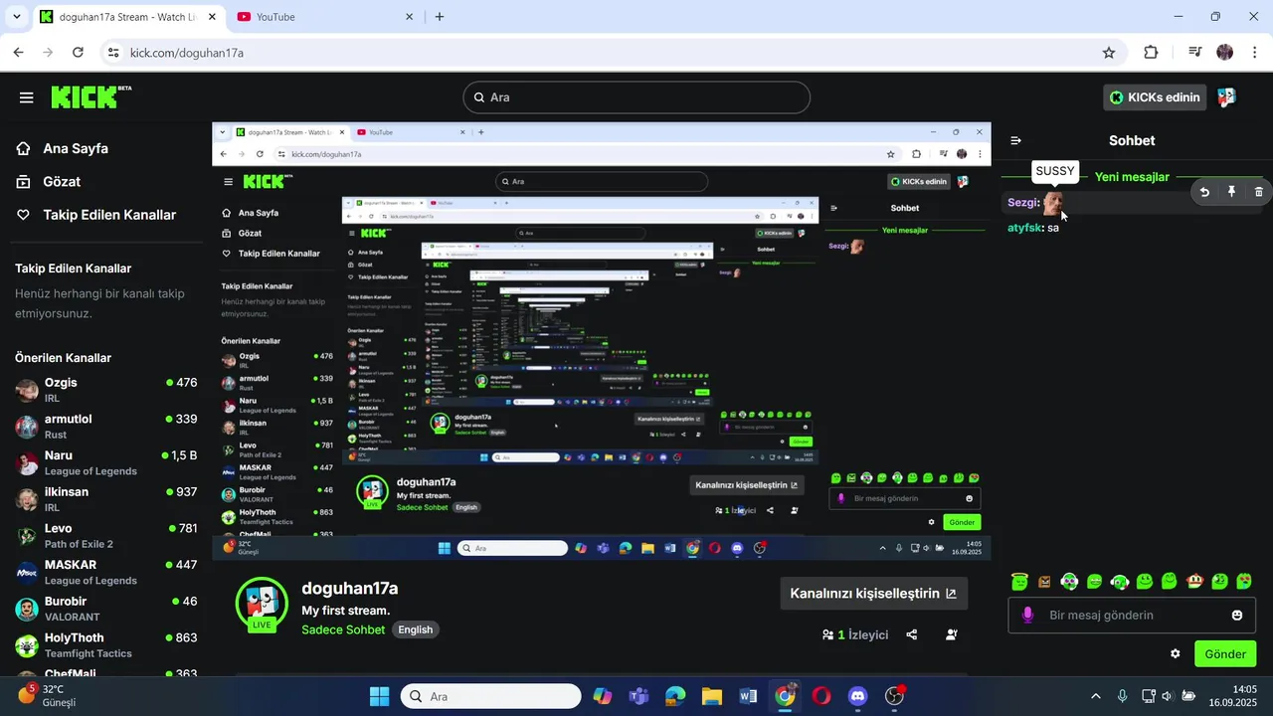Open the browser extensions menu
Image resolution: width=1273 pixels, height=716 pixels.
(x=1151, y=53)
